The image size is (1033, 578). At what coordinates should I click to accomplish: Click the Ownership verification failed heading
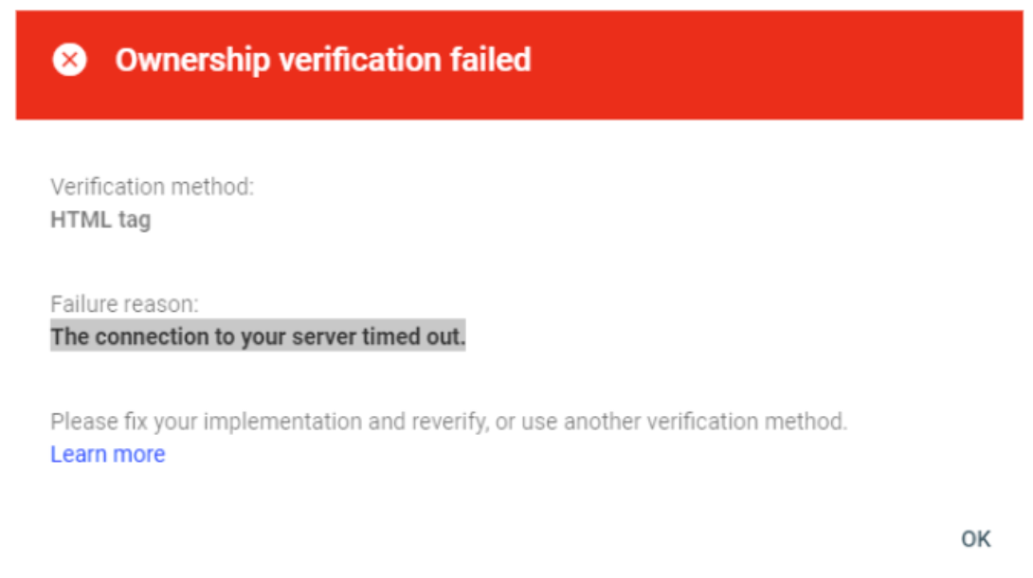[323, 60]
